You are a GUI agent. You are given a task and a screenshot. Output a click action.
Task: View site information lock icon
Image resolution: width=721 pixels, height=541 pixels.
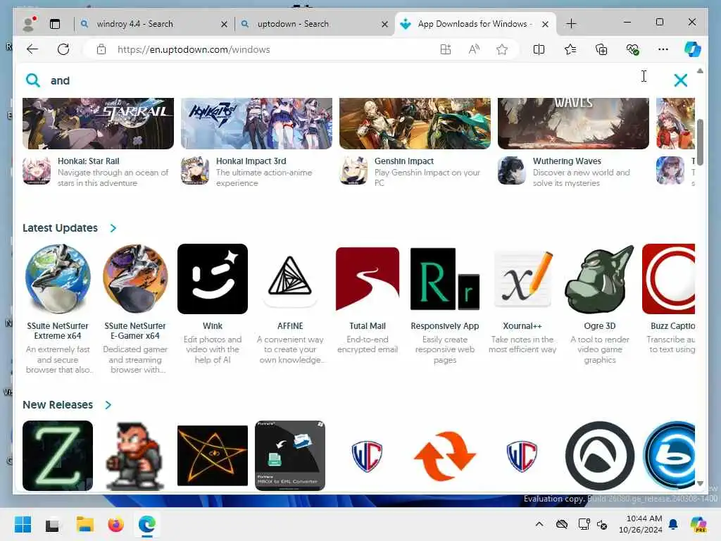tap(101, 50)
